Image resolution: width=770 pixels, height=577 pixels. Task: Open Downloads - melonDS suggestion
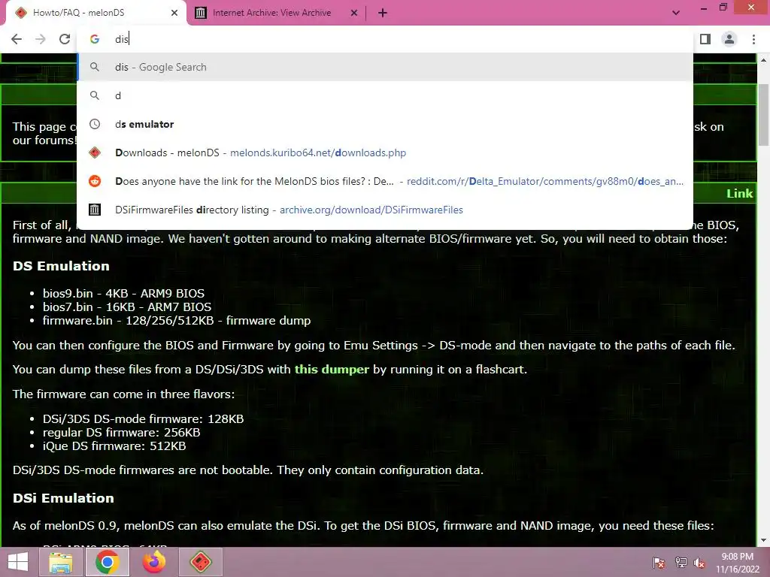[385, 153]
